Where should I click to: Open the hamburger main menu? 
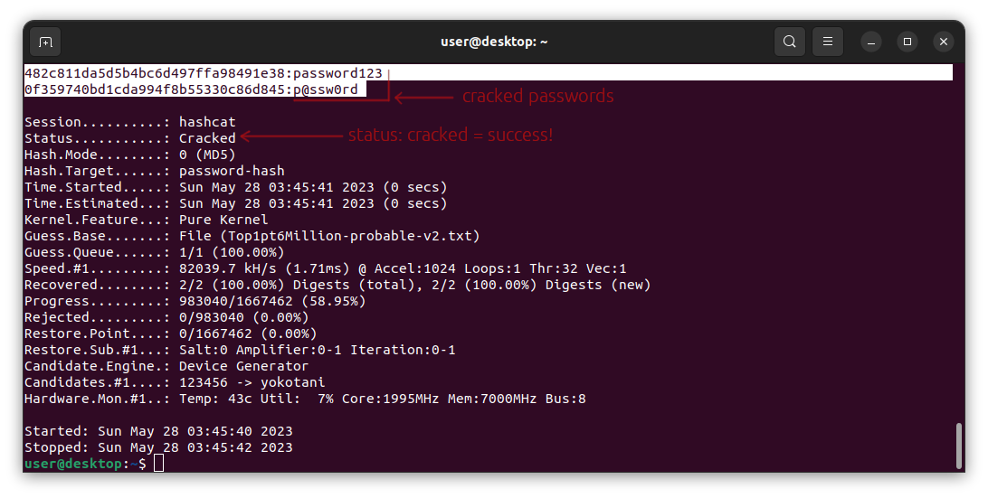[x=828, y=42]
